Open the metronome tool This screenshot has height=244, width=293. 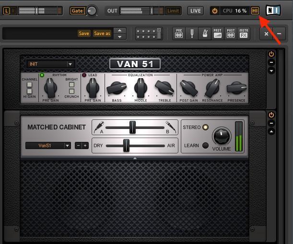[x=205, y=34]
